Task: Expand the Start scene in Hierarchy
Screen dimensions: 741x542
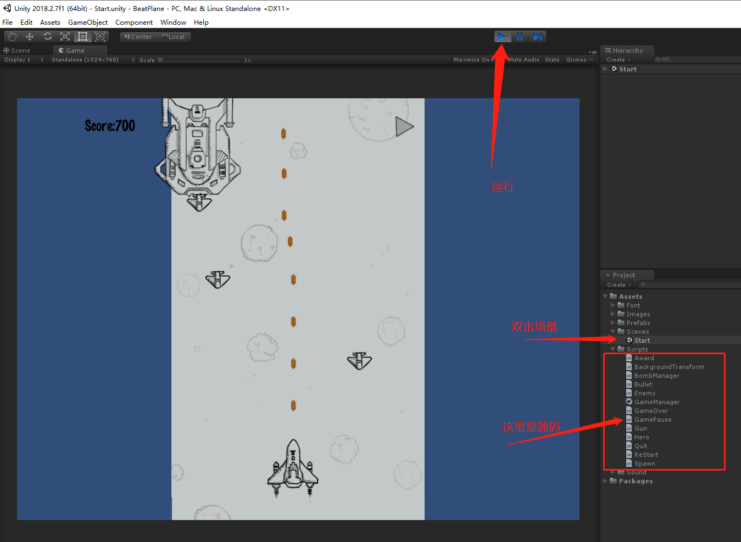Action: (x=605, y=69)
